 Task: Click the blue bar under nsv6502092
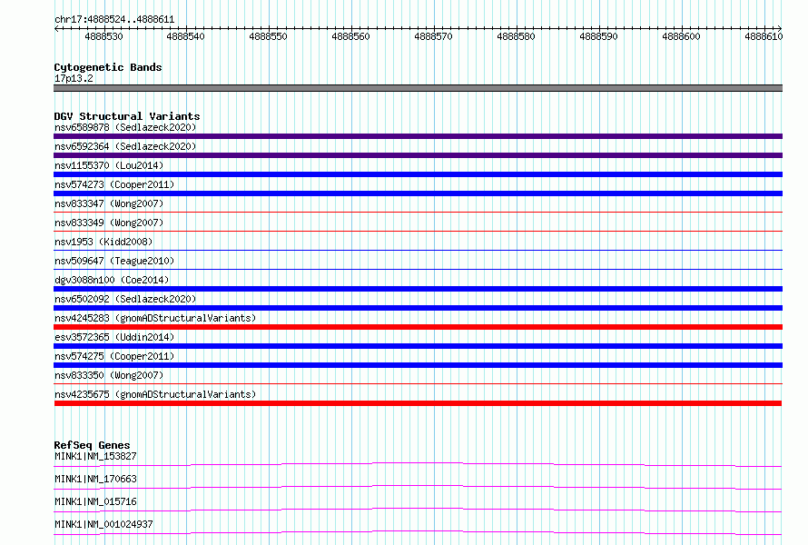tap(418, 308)
